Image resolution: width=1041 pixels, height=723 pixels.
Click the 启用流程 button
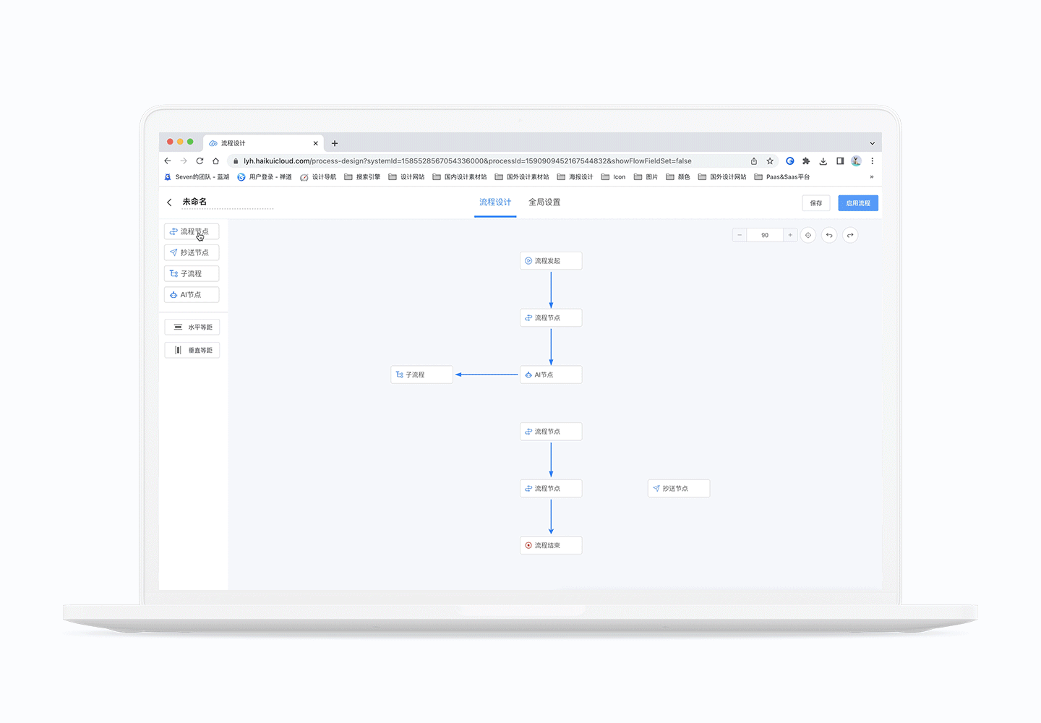tap(858, 203)
